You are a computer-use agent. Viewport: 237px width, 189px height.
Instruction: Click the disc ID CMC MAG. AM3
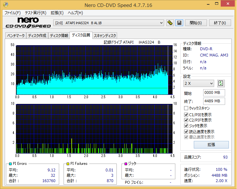click(x=214, y=55)
